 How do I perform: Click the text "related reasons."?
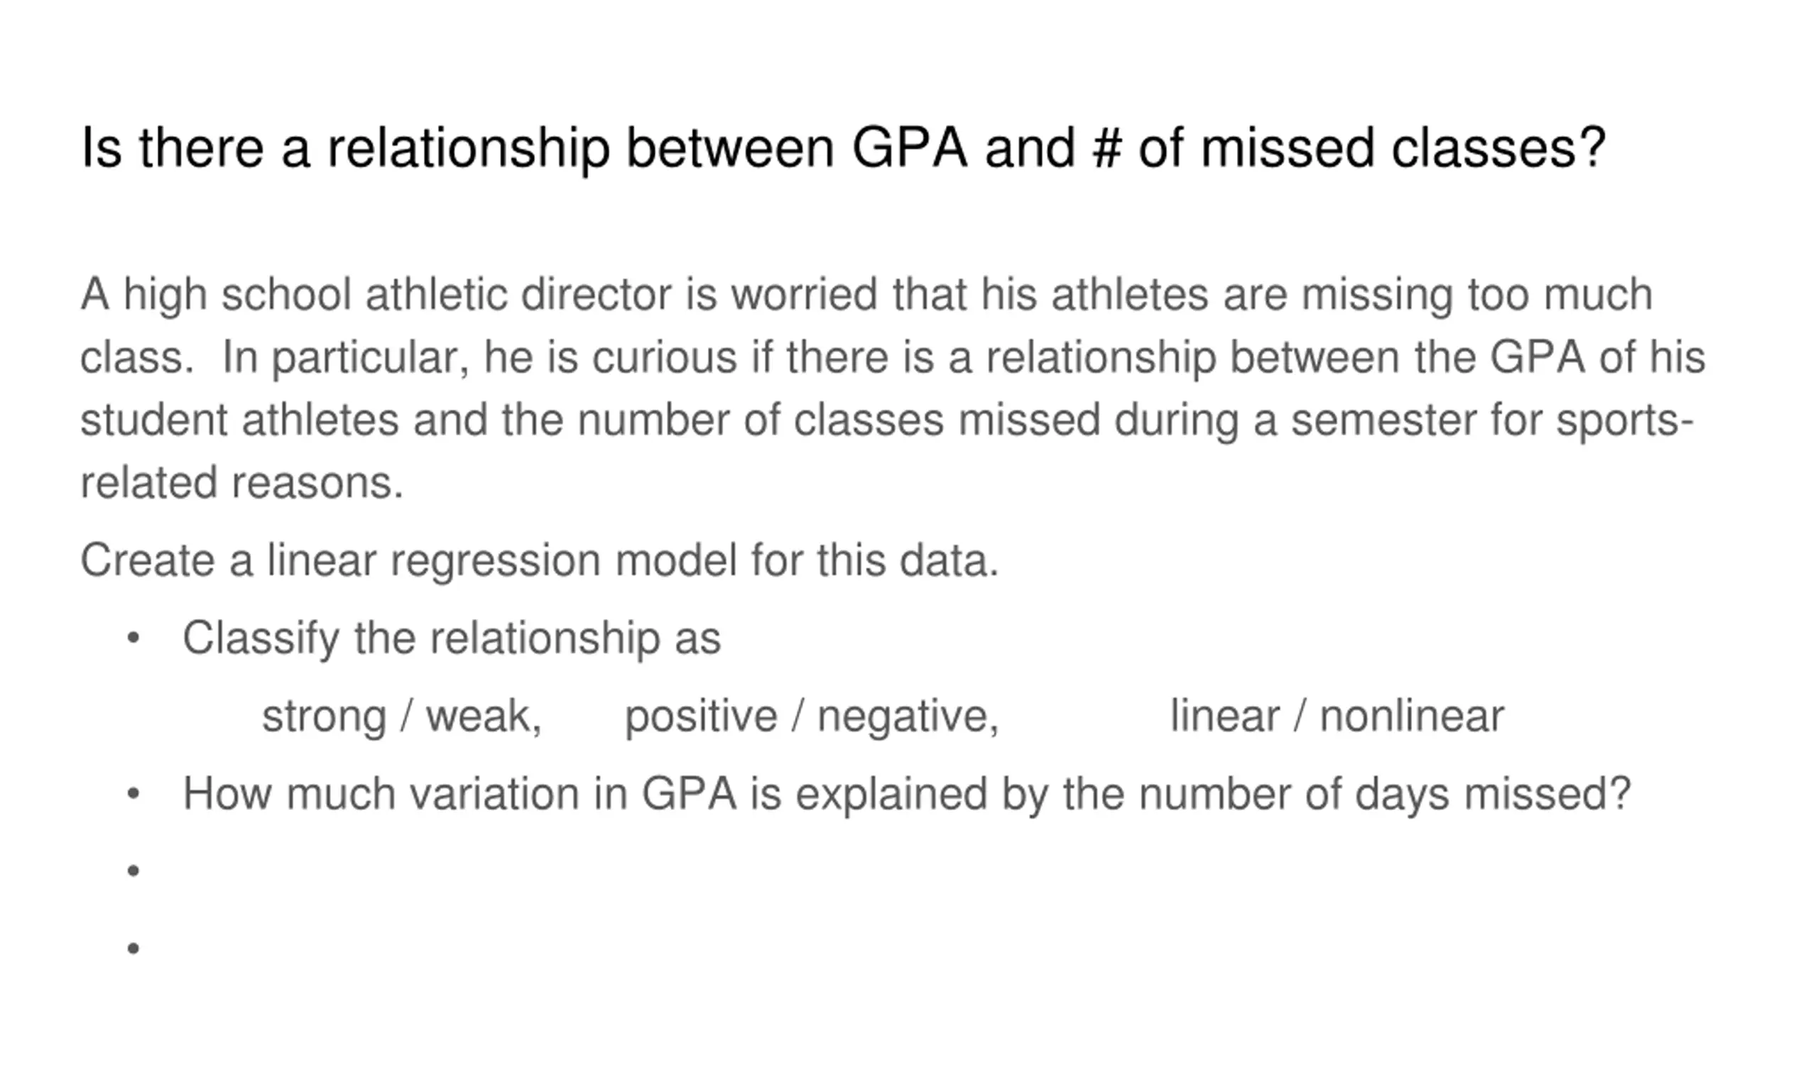(x=241, y=484)
